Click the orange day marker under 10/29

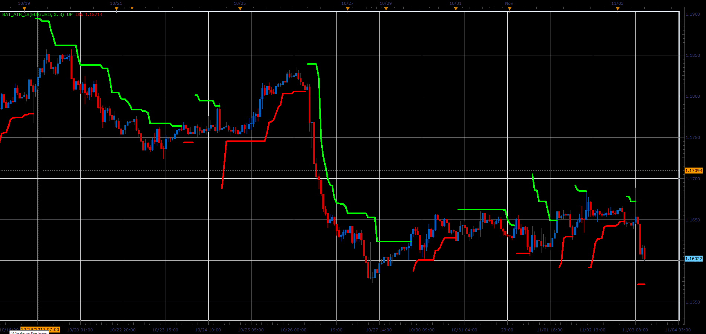(386, 9)
